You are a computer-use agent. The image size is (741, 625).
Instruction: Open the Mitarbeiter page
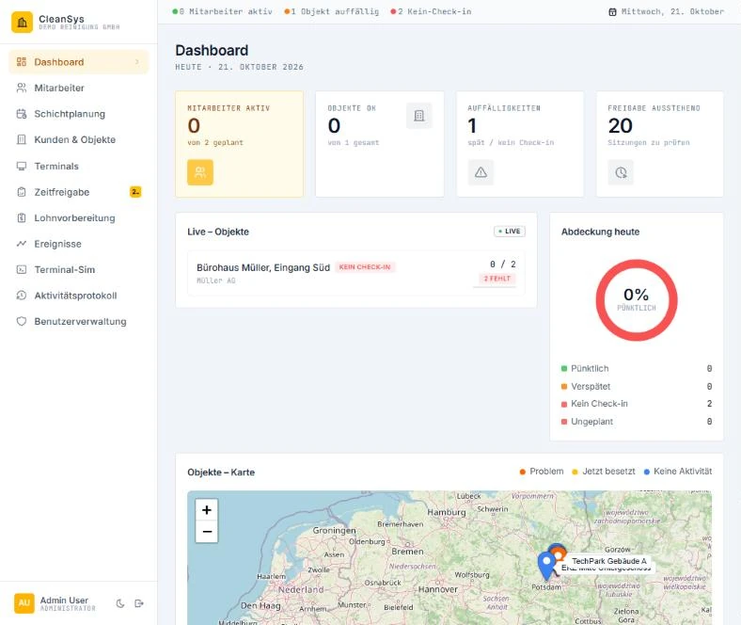78,88
